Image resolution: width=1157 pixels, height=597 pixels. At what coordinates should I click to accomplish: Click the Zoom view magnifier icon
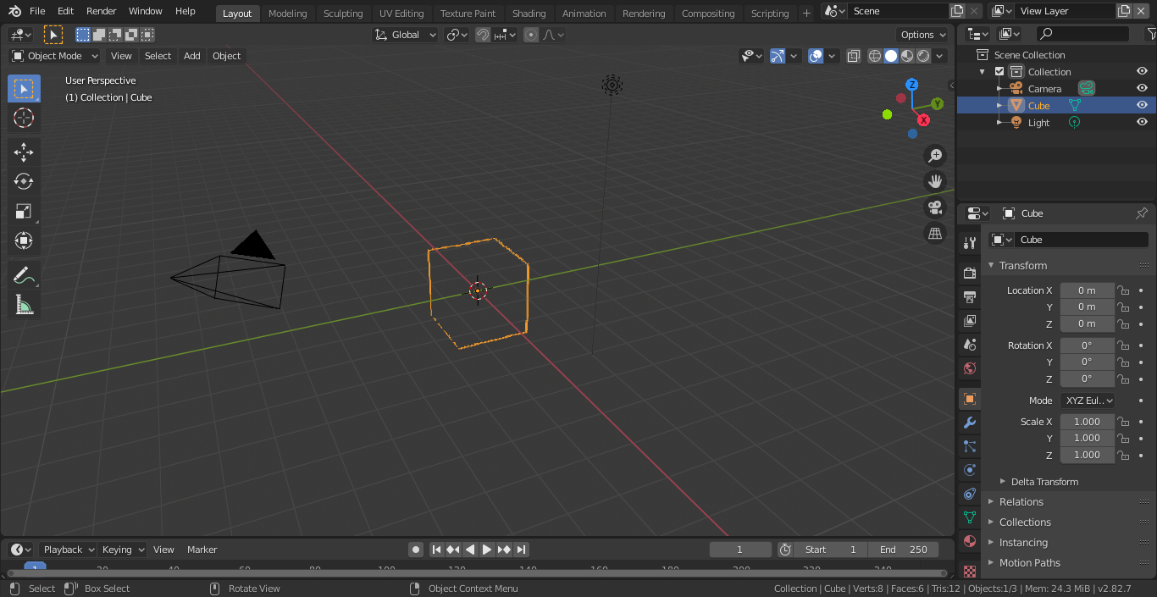click(935, 155)
